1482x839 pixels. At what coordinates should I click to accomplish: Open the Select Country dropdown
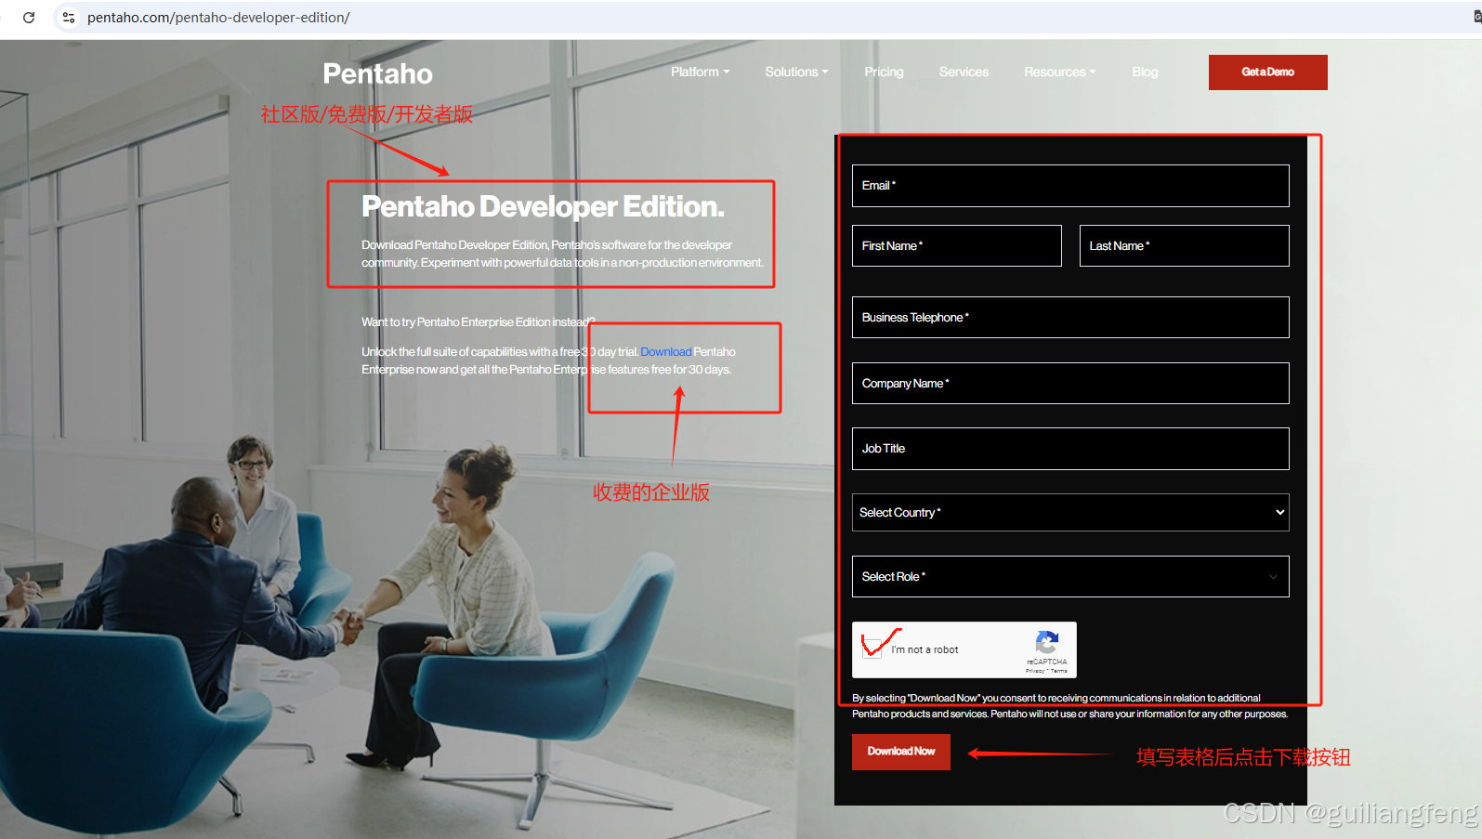(1070, 513)
